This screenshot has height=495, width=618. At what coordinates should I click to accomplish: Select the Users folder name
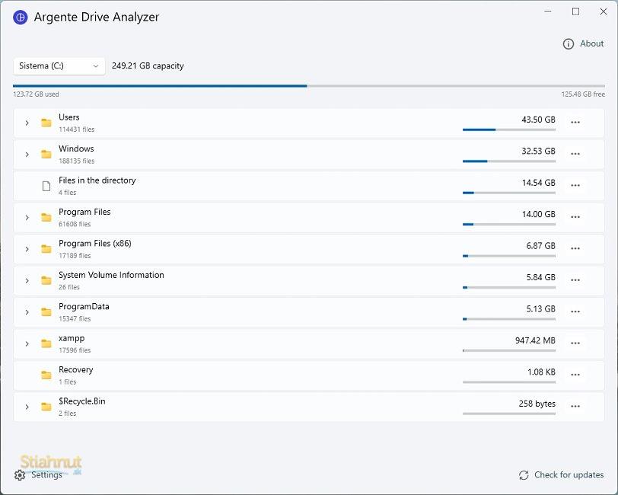(x=69, y=117)
